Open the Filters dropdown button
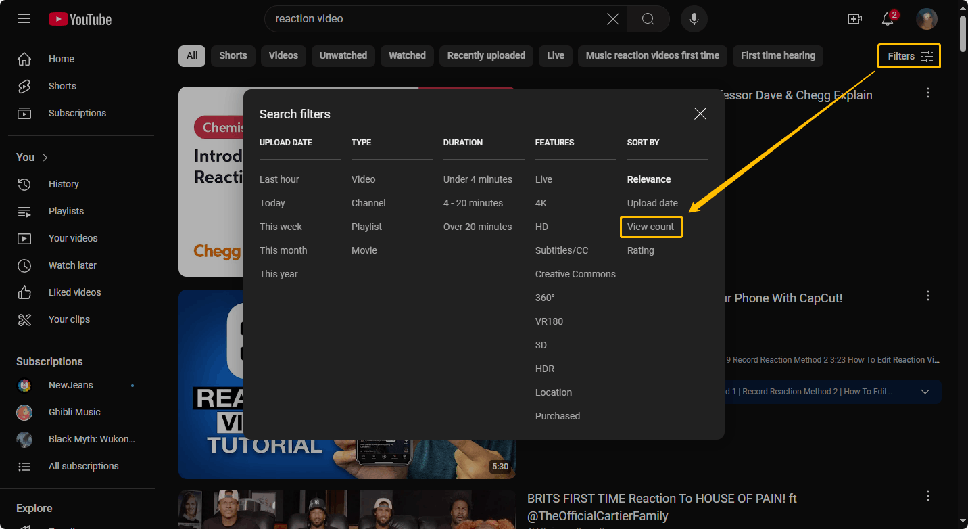Viewport: 968px width, 529px height. [x=909, y=56]
